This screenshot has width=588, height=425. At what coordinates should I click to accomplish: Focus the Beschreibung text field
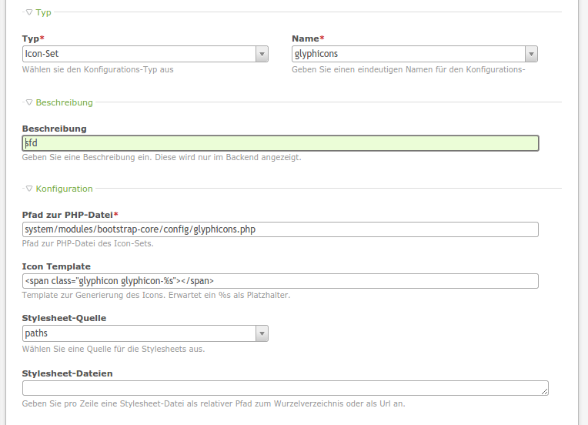tap(280, 143)
